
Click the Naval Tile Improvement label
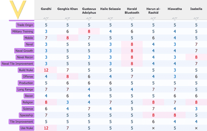[x=18, y=64]
